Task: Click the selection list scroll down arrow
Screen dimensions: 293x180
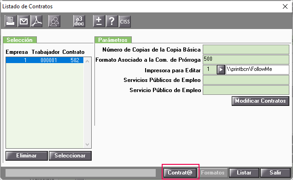Action: (87, 145)
